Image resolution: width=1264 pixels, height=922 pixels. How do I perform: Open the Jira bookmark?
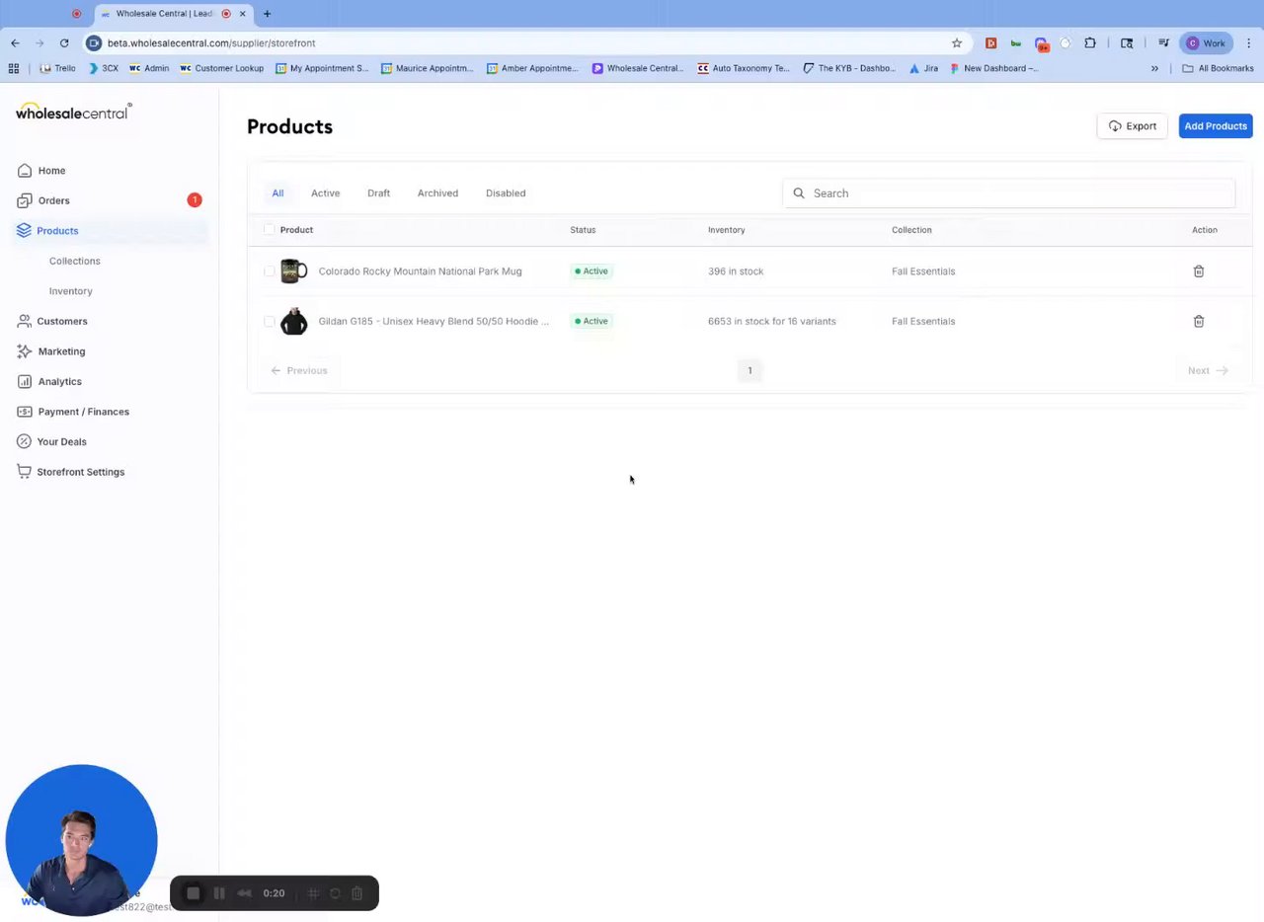coord(923,68)
